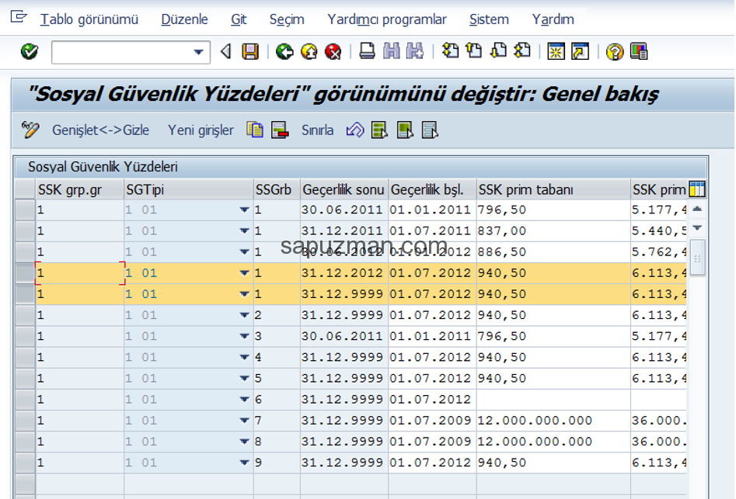Open SGTipi dropdown in SSGrb 9 row
This screenshot has width=736, height=499.
[244, 463]
